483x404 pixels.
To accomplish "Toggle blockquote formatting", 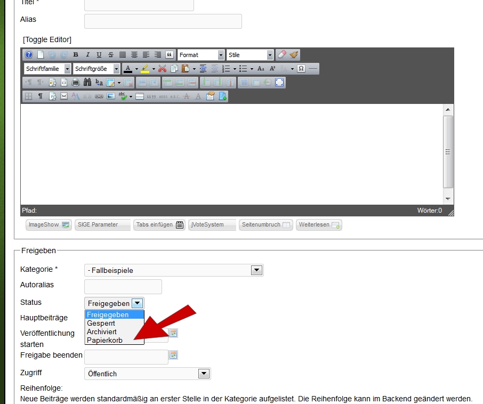I will tap(170, 55).
